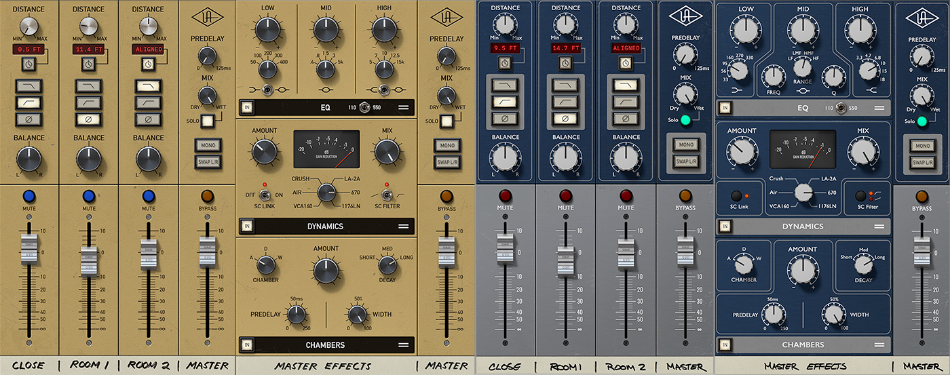This screenshot has height=375, width=950.
Task: Collapse the blue Chambers section via its lines icon
Action: click(x=879, y=344)
